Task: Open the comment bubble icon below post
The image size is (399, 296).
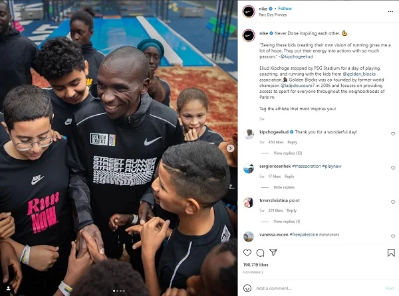Action: 260,253
